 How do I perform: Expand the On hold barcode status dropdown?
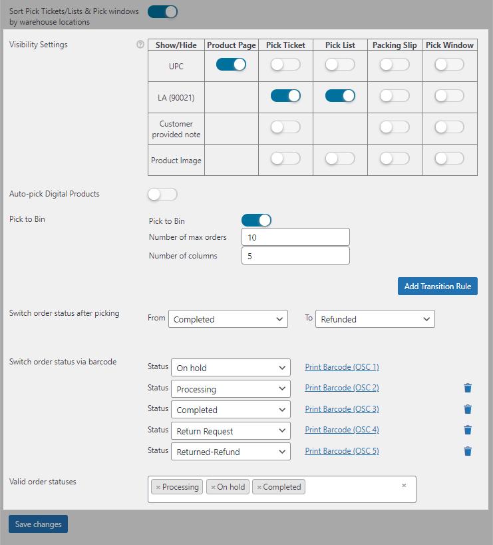pyautogui.click(x=230, y=368)
